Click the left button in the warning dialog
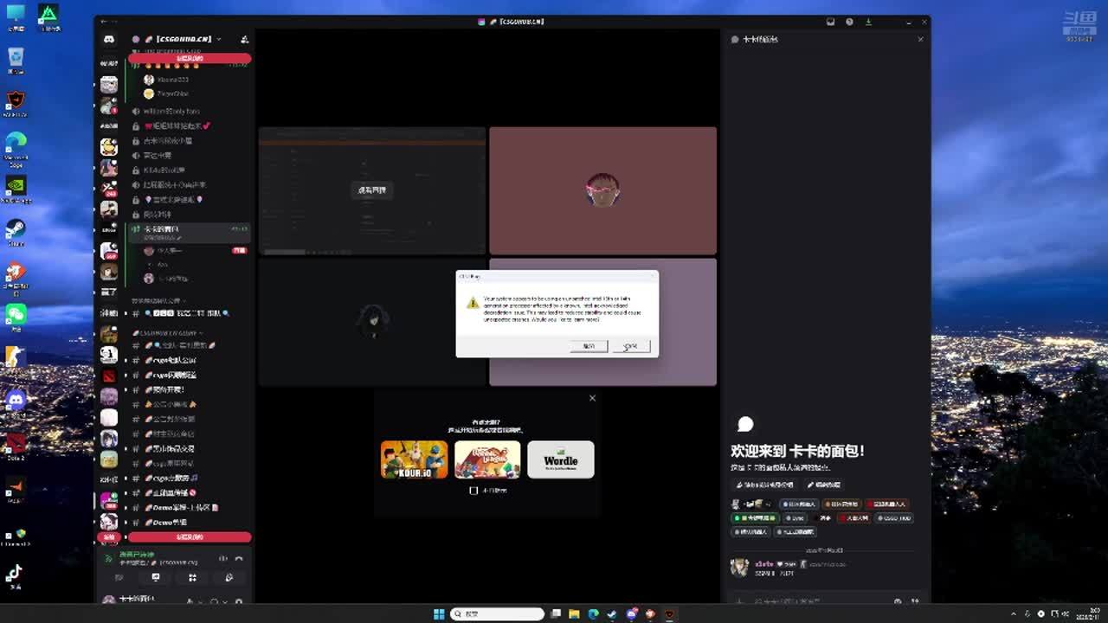This screenshot has height=623, width=1108. pos(589,346)
